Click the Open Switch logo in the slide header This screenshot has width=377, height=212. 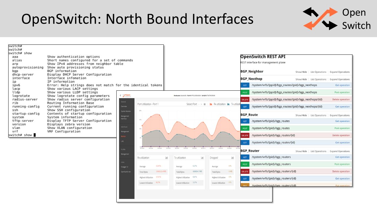337,19
